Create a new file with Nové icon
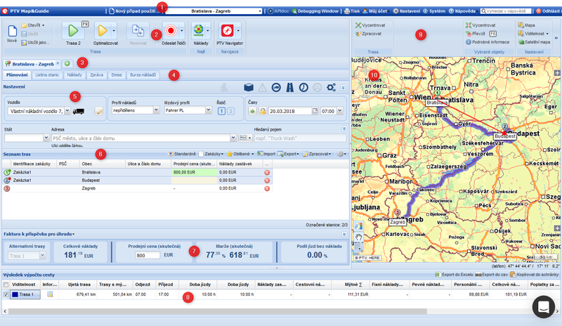 point(12,32)
